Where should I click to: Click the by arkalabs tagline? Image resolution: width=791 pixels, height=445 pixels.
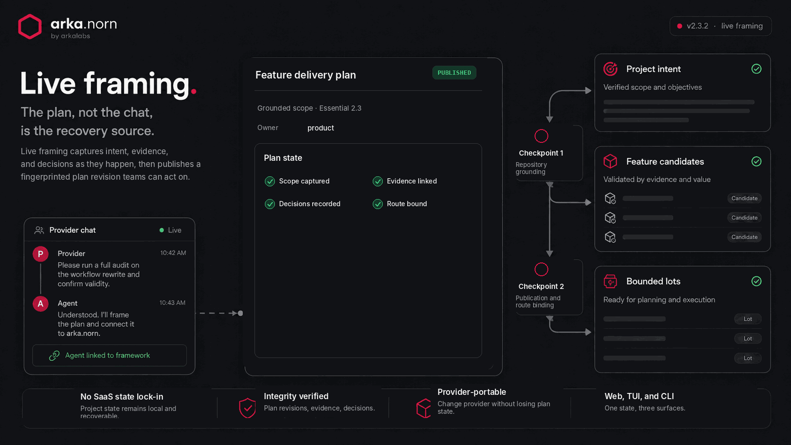click(70, 36)
